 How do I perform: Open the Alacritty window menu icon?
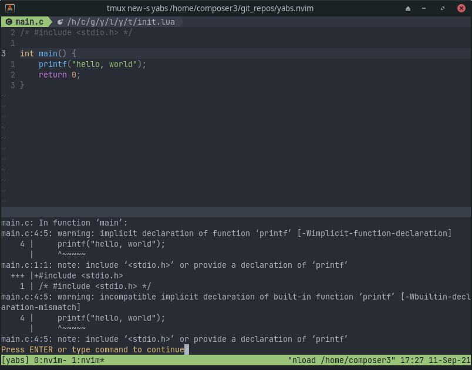click(x=10, y=8)
